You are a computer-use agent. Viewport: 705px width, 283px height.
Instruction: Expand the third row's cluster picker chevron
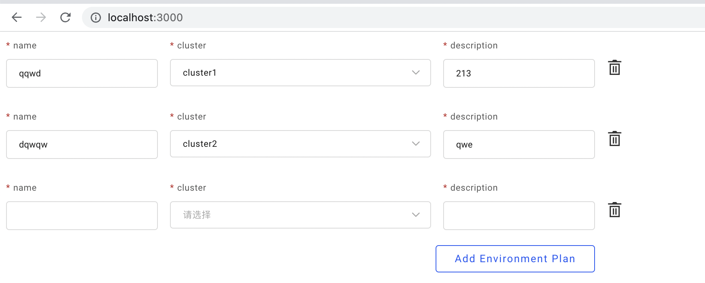point(416,215)
